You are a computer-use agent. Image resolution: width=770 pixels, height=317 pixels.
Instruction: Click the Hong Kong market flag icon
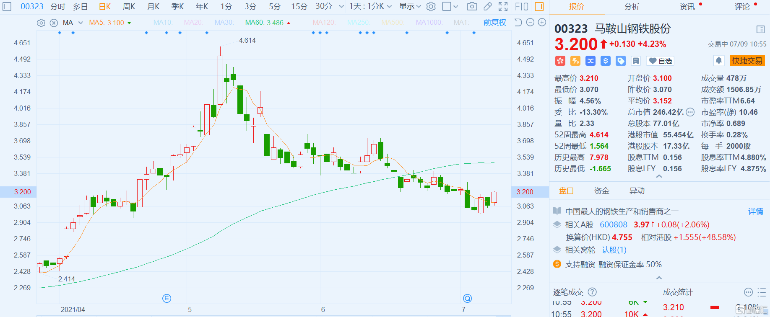pyautogui.click(x=560, y=61)
